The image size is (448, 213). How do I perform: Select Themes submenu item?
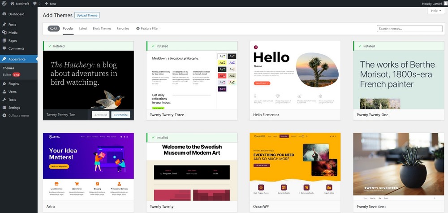[x=8, y=68]
